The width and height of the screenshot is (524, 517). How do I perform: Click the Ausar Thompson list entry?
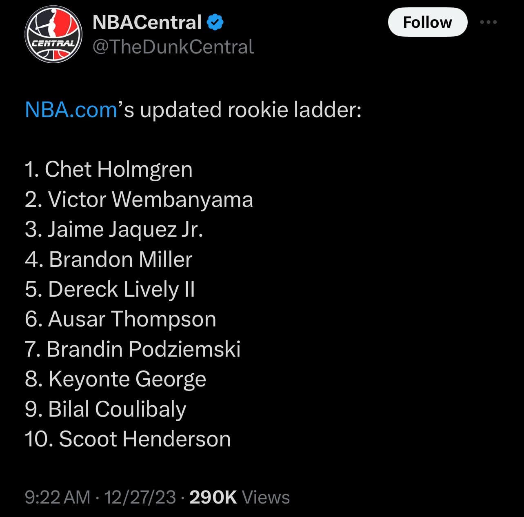(x=120, y=319)
